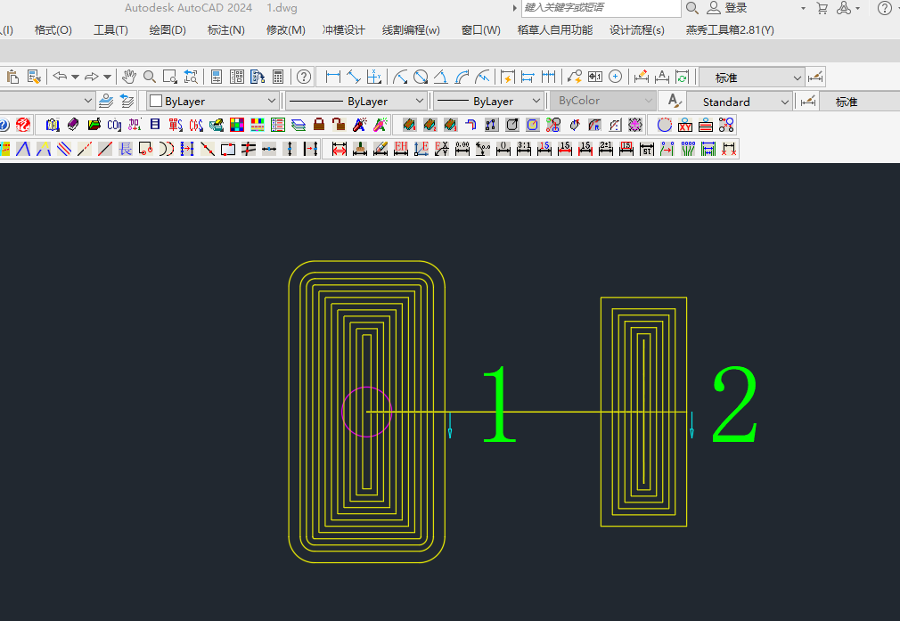Click the multicolor grid palette icon
The image size is (900, 621).
click(236, 125)
